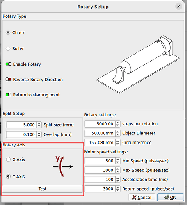Adjust Object Diameter spinner arrows
Viewport: 187px width, 205px height.
click(x=118, y=133)
